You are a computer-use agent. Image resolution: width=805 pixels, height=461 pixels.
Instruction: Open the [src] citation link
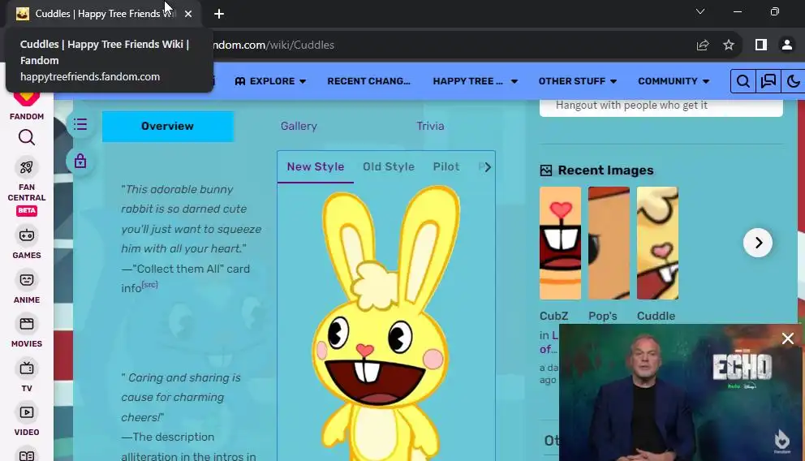click(x=150, y=285)
